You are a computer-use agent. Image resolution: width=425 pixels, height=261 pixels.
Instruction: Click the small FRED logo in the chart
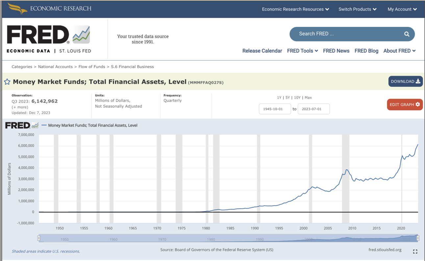click(22, 125)
